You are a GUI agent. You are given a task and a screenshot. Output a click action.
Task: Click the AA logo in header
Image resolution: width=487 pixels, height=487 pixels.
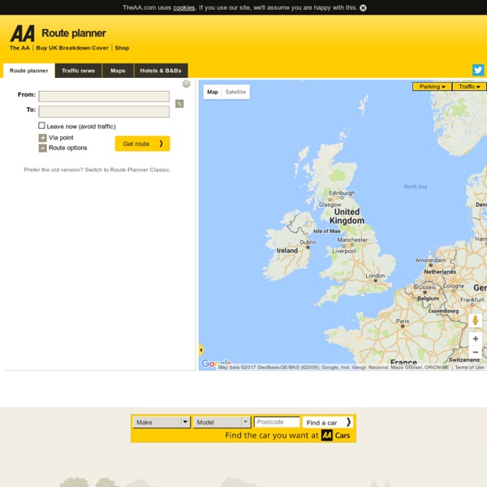coord(22,33)
